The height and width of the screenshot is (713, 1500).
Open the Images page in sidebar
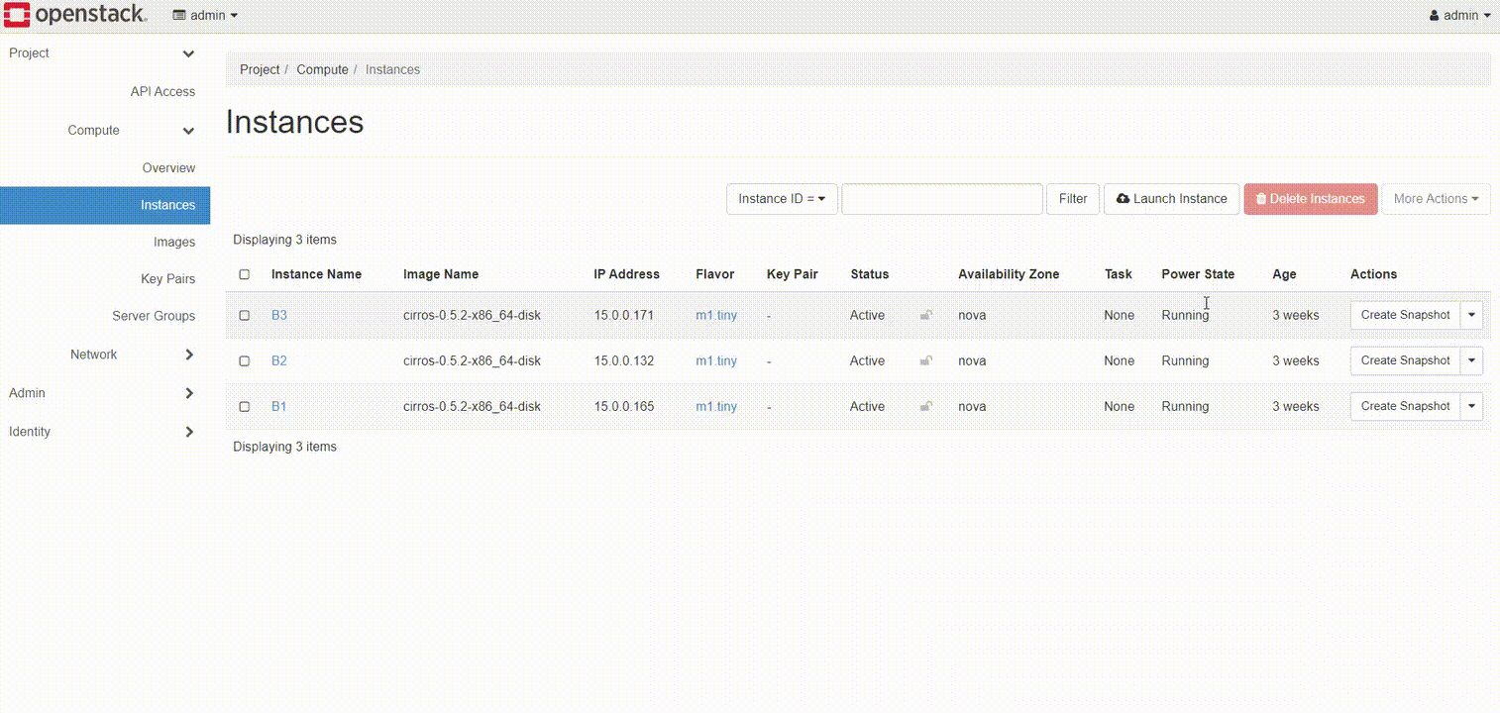[173, 242]
